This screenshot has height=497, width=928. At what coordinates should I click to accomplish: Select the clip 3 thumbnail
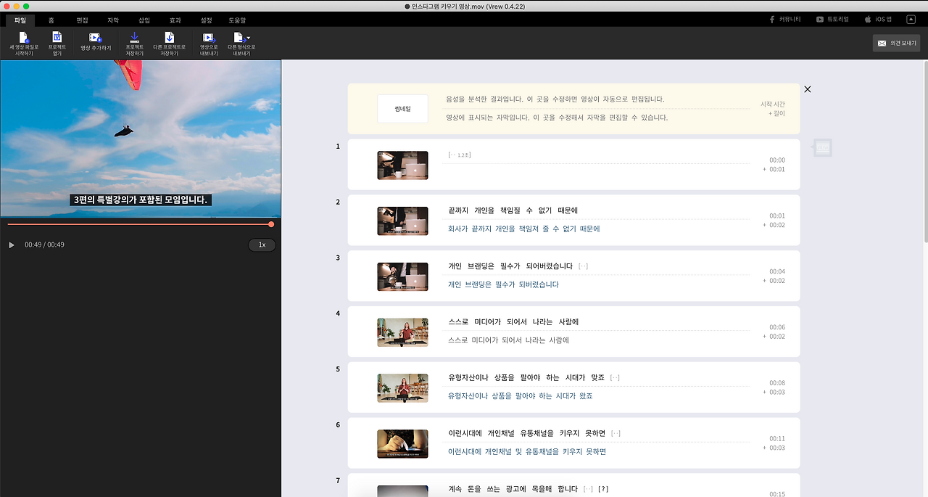tap(402, 276)
